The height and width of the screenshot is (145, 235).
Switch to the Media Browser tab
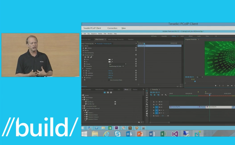[x=99, y=90]
